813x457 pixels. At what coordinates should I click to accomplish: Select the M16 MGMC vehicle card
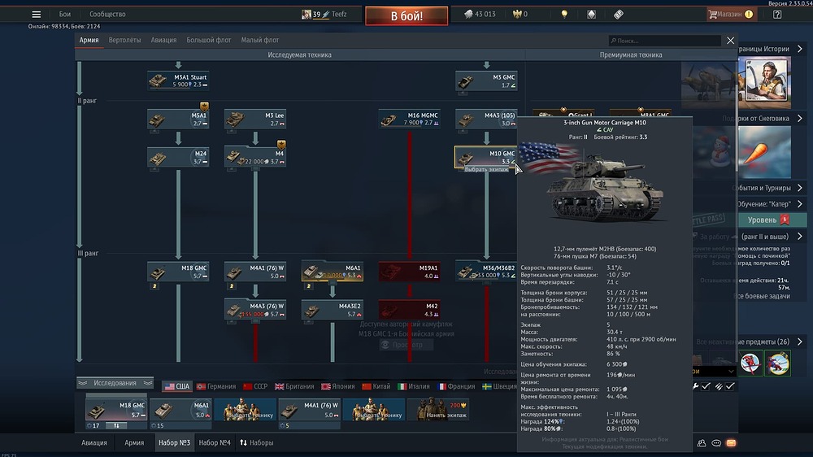click(x=409, y=120)
